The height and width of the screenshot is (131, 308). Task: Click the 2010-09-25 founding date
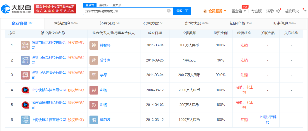[155, 60]
